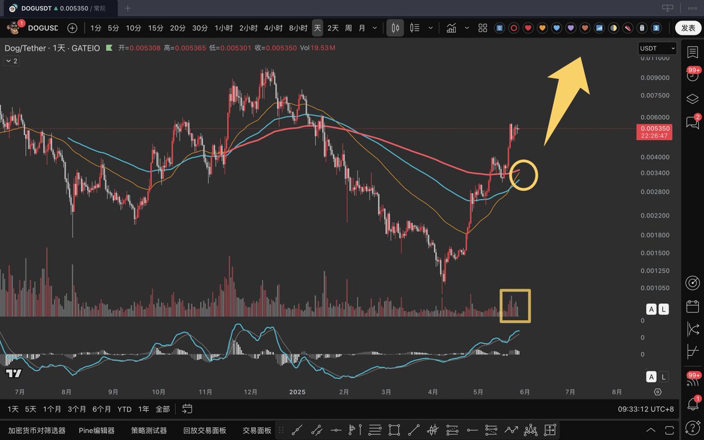This screenshot has width=704, height=440.
Task: Select the 周 weekly interval
Action: tap(348, 28)
